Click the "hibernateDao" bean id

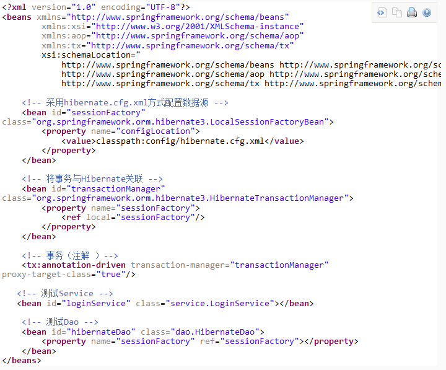point(101,332)
